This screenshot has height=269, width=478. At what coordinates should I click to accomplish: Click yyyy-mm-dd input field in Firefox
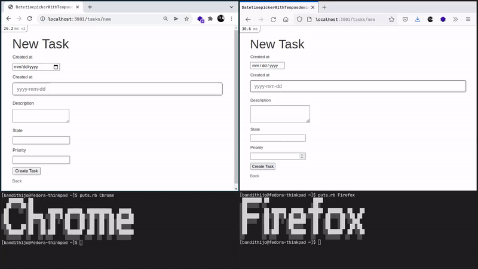tap(357, 86)
